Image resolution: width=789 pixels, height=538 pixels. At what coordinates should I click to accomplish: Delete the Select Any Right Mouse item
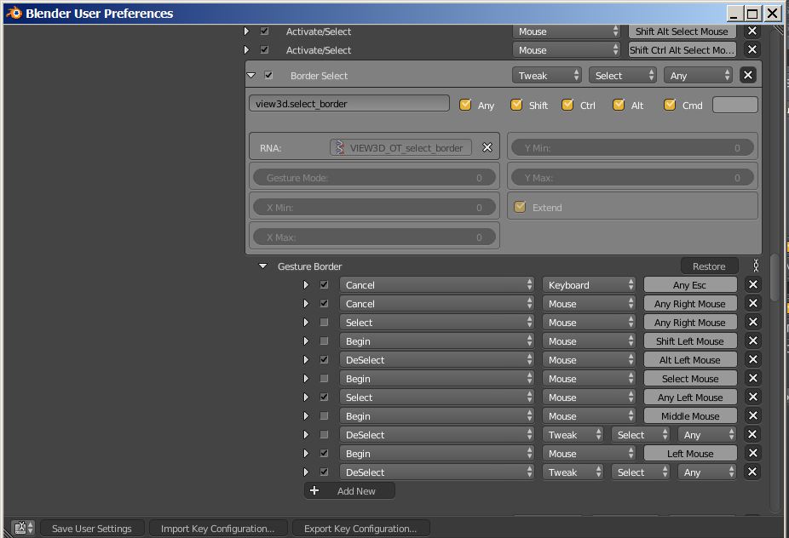[x=752, y=323]
